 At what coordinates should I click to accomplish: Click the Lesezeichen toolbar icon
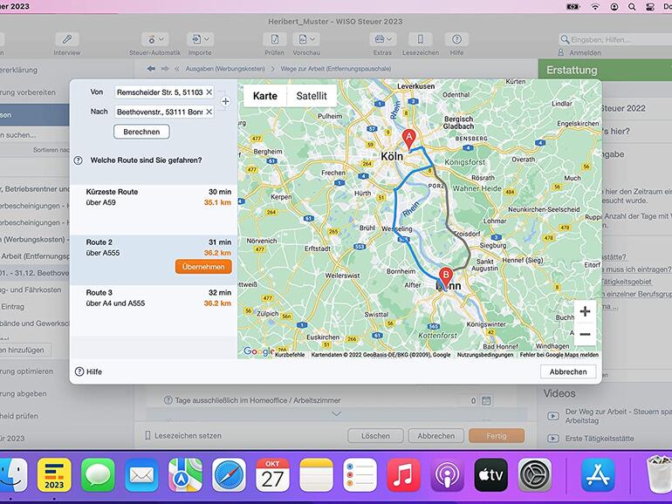(x=421, y=40)
